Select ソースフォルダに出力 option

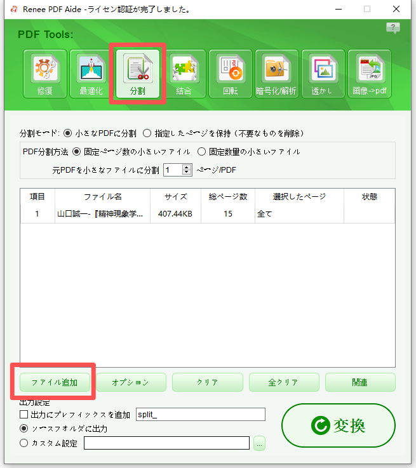click(24, 429)
